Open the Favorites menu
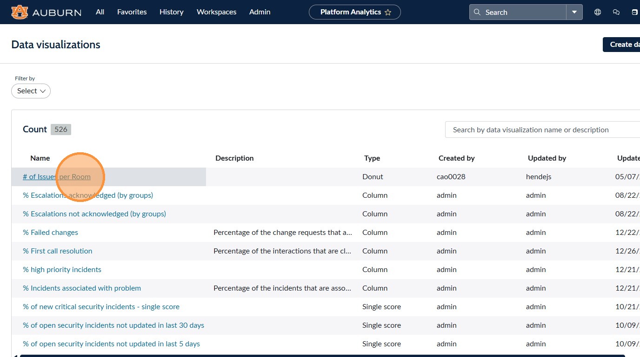This screenshot has width=640, height=357. 132,12
